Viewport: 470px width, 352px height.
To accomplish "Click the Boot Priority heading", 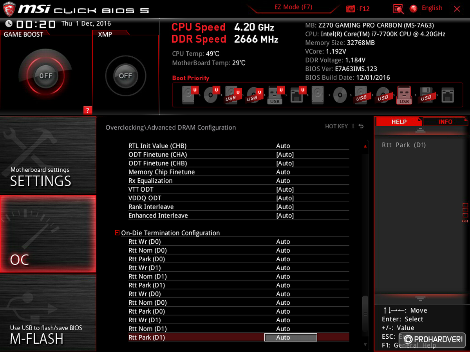I will 191,78.
